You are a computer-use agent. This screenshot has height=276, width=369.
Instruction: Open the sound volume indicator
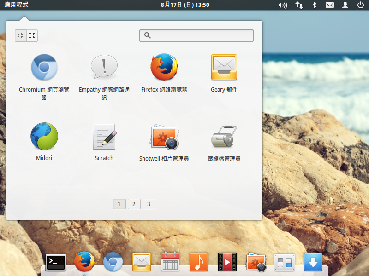(x=283, y=5)
